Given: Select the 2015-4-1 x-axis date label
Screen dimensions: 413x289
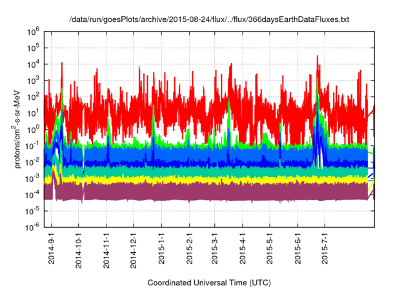Looking at the screenshot, I should point(242,246).
